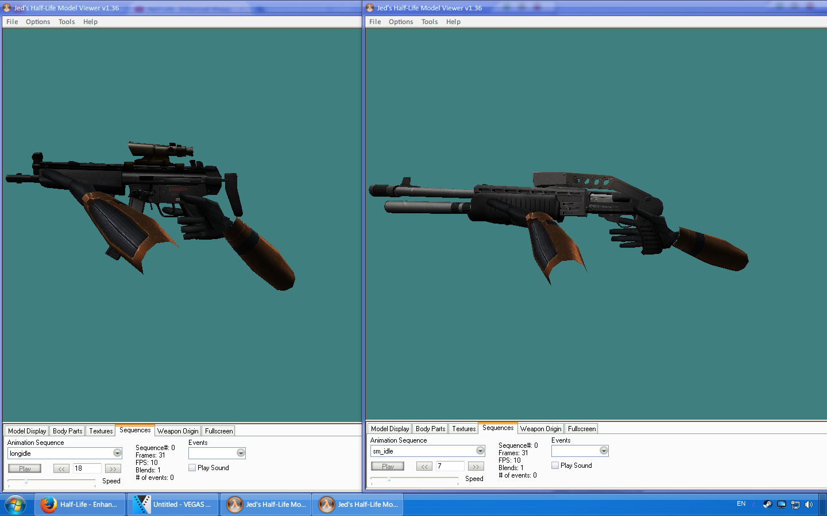827x516 pixels.
Task: Click frame number field showing 18
Action: point(87,468)
